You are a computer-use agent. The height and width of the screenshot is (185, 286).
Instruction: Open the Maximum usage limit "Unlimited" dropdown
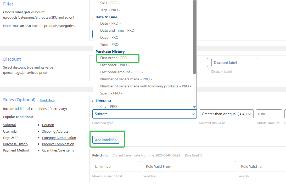click(x=117, y=166)
